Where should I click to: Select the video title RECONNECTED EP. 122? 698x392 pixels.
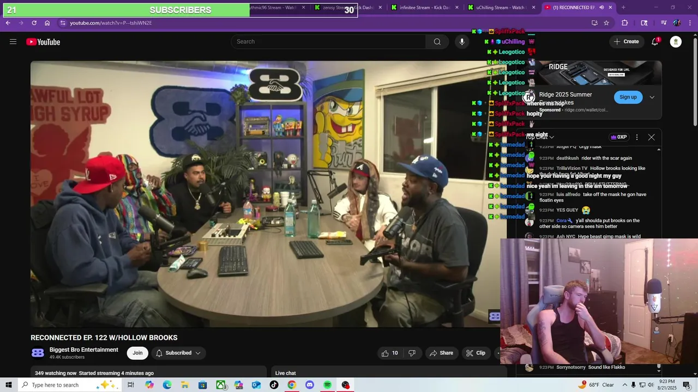coord(104,338)
